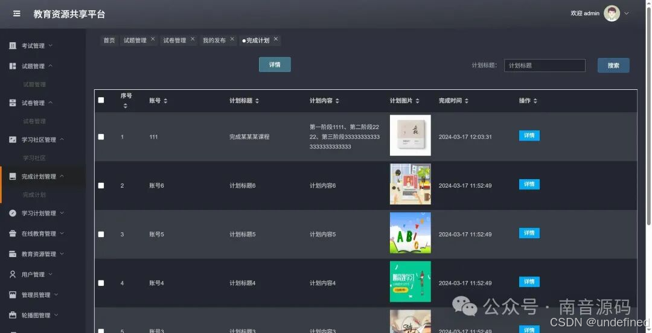Expand the 考试管理 menu
This screenshot has height=333, width=652.
[50, 45]
